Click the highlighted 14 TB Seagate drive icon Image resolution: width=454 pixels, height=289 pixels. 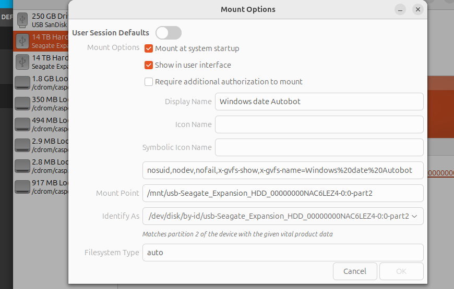(x=22, y=41)
